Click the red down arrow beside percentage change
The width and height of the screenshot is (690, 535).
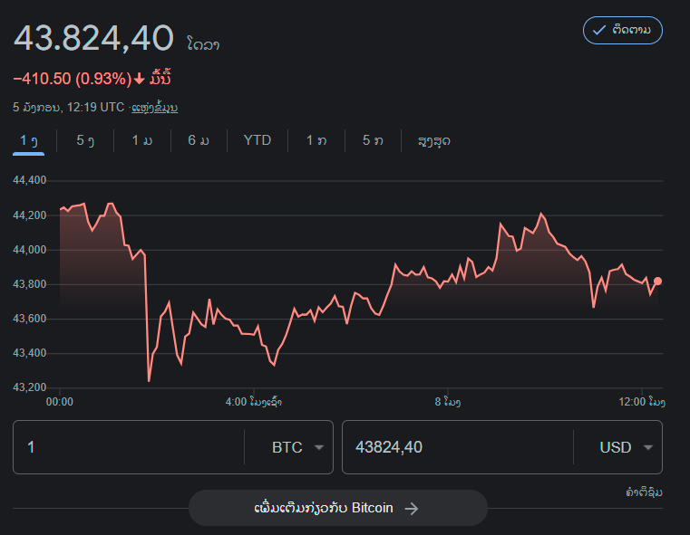[x=139, y=79]
